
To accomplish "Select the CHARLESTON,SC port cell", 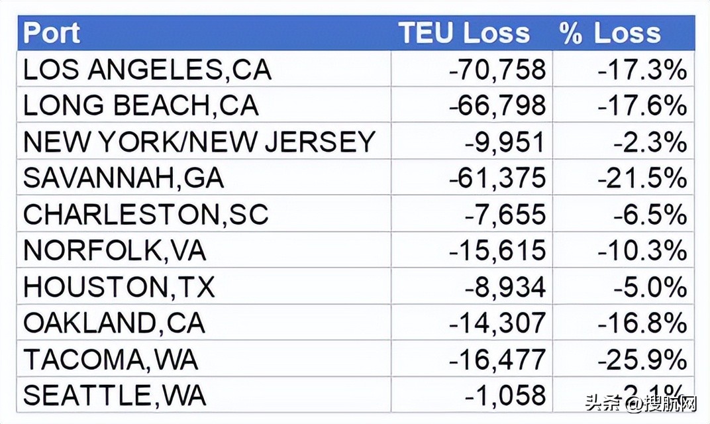I will coord(146,215).
